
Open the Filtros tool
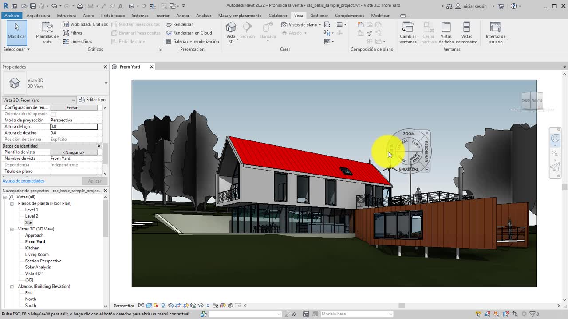(73, 33)
